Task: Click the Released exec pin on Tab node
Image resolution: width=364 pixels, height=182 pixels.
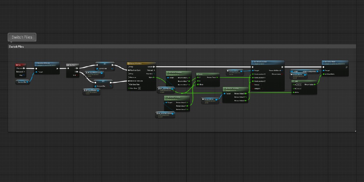Action: point(24,72)
